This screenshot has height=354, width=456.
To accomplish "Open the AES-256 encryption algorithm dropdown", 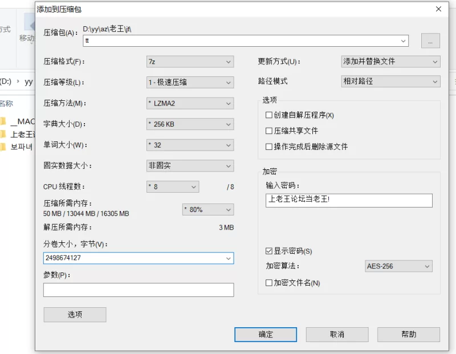I will 398,266.
